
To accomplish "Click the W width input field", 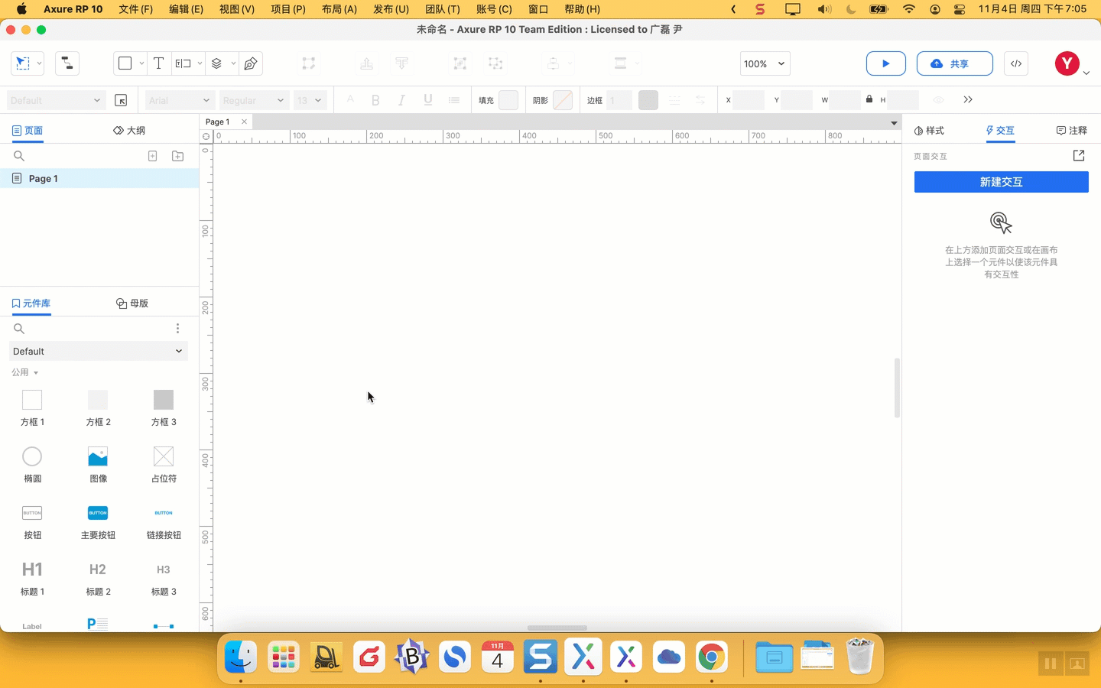I will (x=846, y=100).
